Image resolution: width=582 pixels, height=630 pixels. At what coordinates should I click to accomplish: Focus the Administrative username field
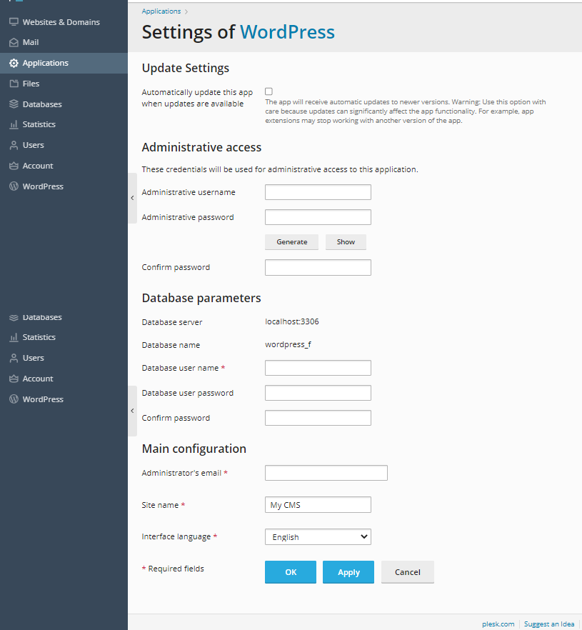[318, 192]
